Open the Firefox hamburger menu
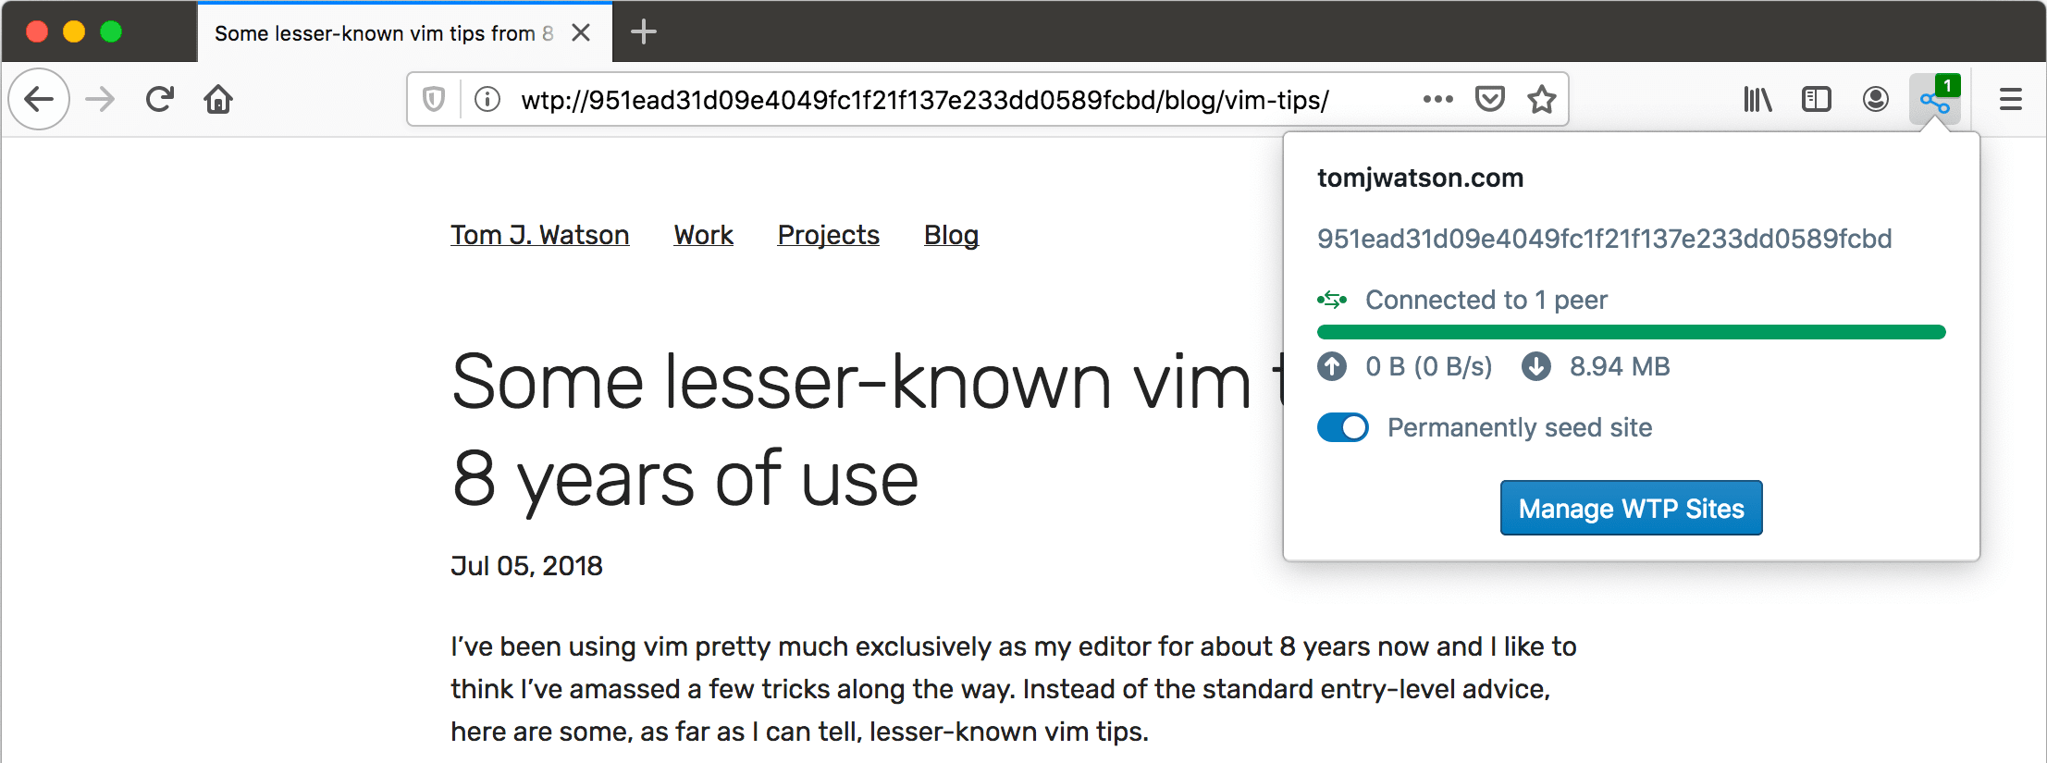This screenshot has width=2047, height=763. pos(2011,99)
